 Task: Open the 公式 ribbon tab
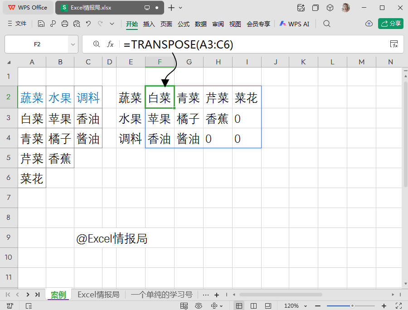(x=184, y=24)
